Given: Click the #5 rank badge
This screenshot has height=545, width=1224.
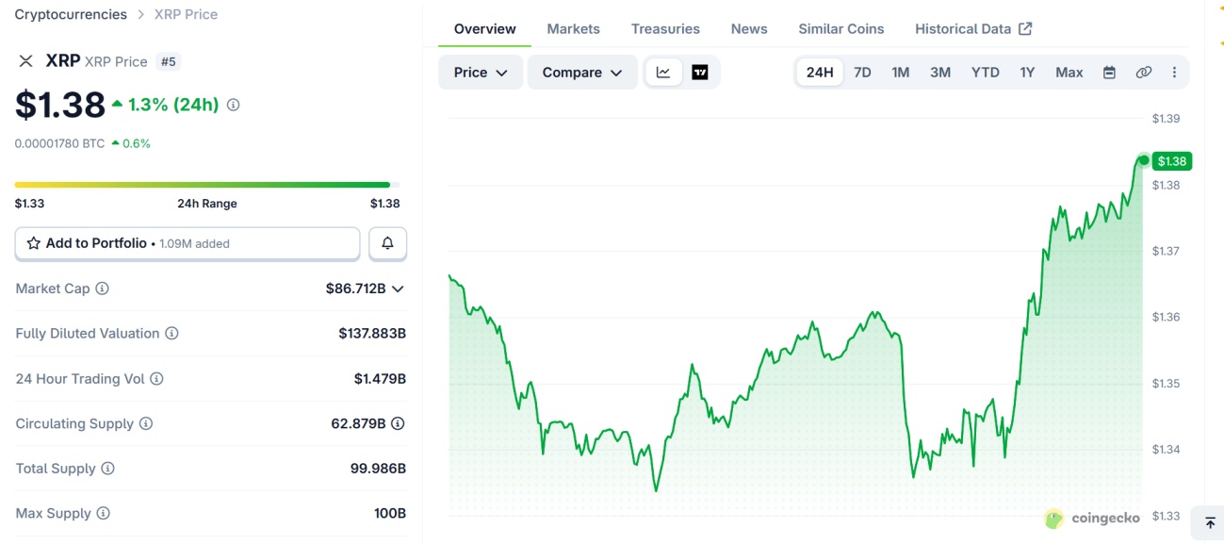Looking at the screenshot, I should pos(169,61).
